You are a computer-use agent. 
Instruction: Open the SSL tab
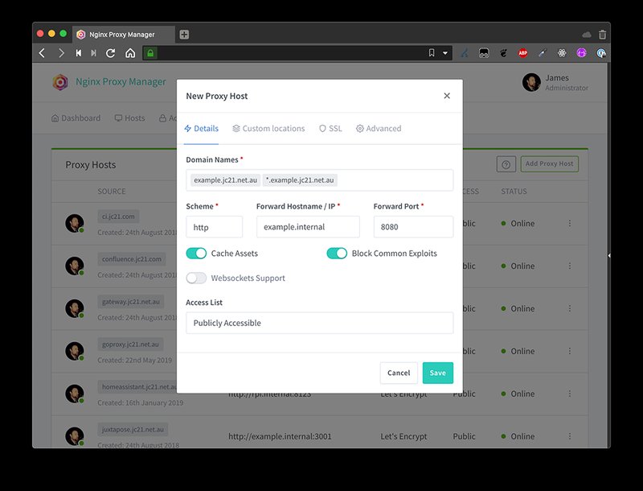330,129
